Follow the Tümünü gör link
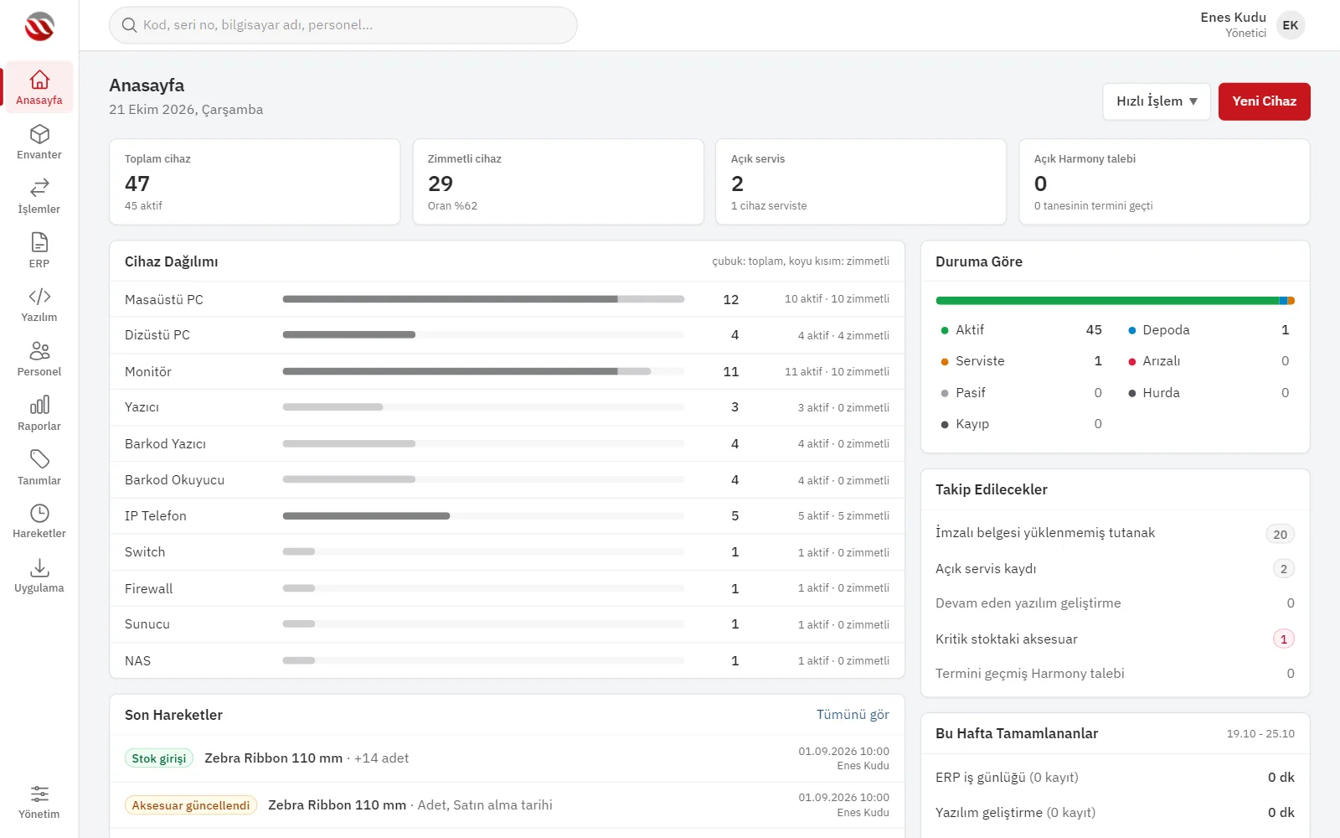The height and width of the screenshot is (838, 1340). coord(853,715)
